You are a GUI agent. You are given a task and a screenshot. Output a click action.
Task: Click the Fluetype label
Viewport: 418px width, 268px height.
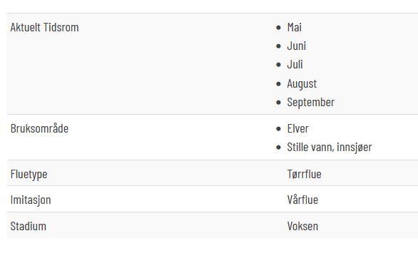(x=29, y=175)
